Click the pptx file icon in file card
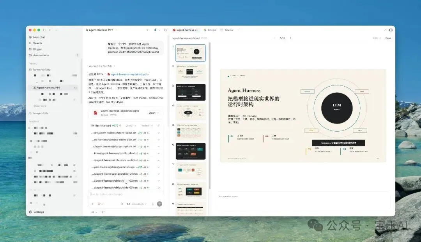The height and width of the screenshot is (242, 421). (96, 113)
